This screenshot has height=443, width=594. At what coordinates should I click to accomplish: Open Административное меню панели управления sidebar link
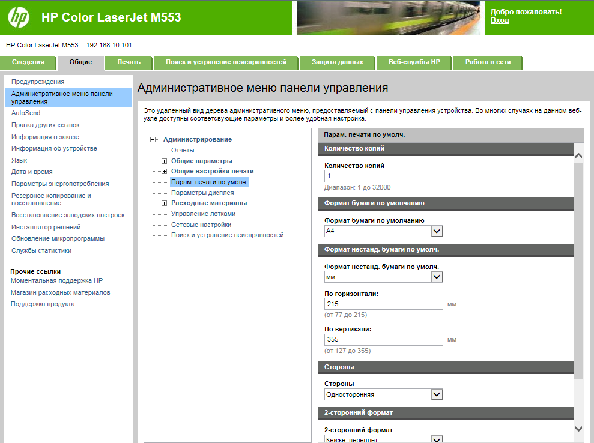click(x=68, y=98)
